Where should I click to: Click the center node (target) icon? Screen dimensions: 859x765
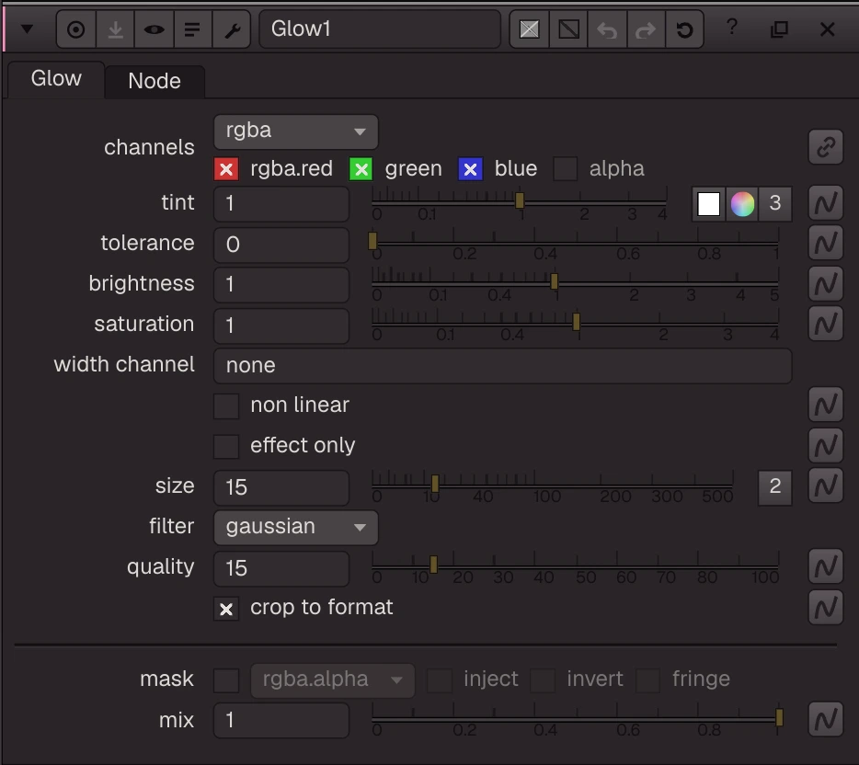[75, 29]
